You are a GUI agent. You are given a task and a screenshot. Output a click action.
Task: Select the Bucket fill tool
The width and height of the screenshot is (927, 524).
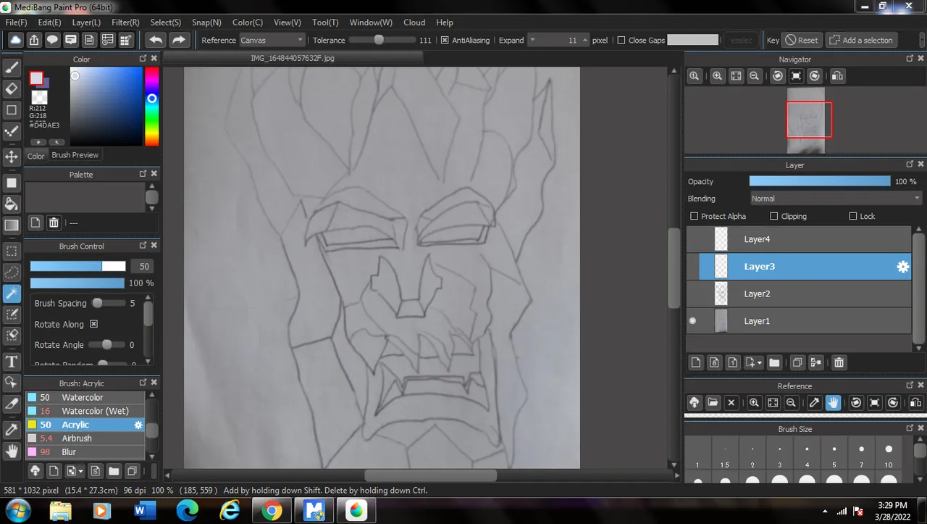12,204
